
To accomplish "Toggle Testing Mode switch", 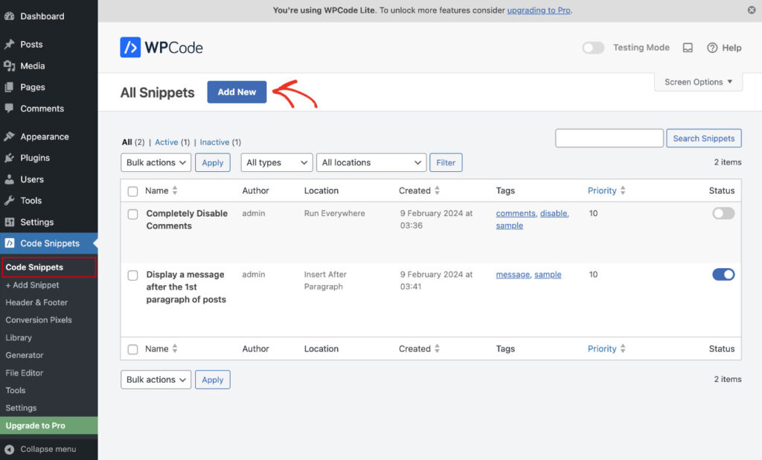I will click(x=593, y=48).
